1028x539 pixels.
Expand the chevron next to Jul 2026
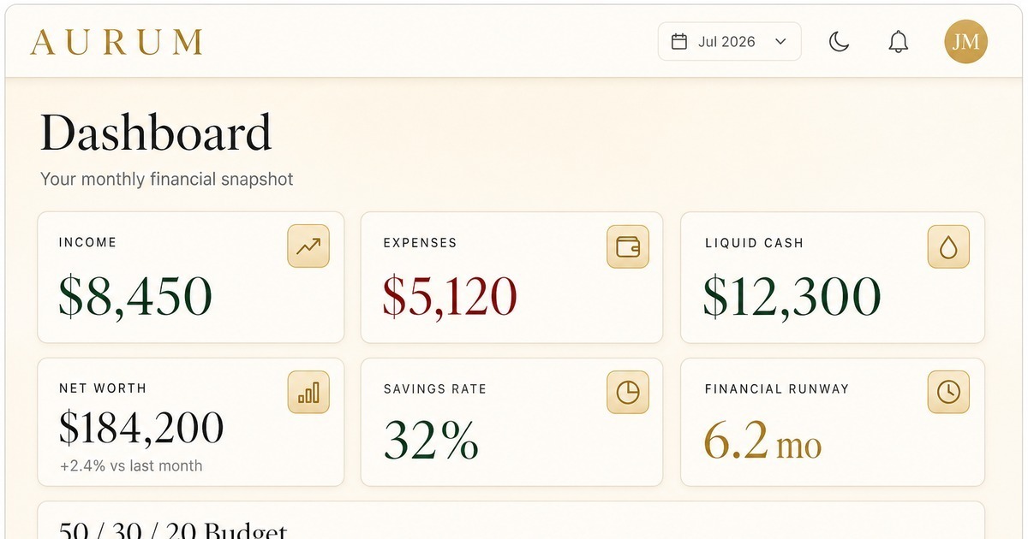[x=780, y=42]
